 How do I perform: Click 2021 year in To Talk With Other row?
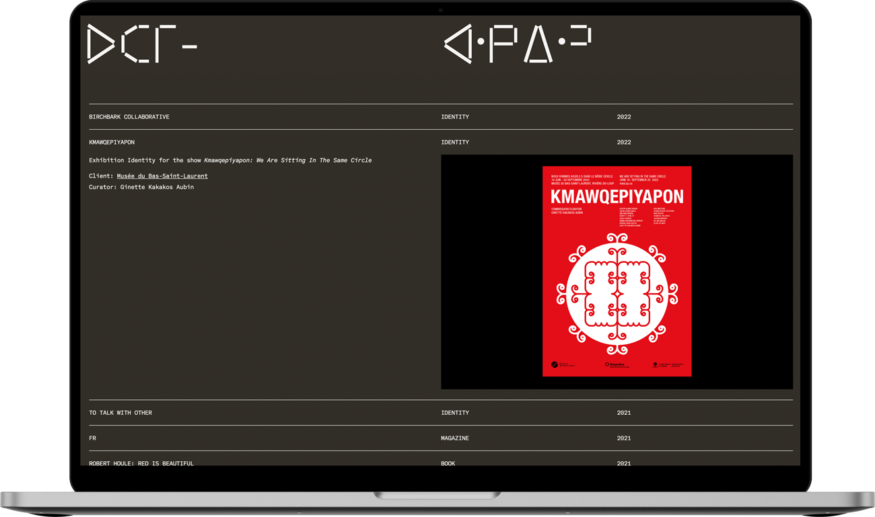click(x=624, y=413)
